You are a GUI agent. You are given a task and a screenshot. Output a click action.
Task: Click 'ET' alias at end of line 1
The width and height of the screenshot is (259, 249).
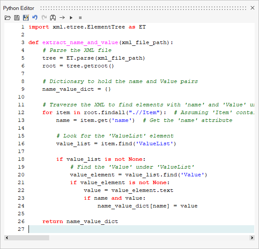(x=142, y=27)
